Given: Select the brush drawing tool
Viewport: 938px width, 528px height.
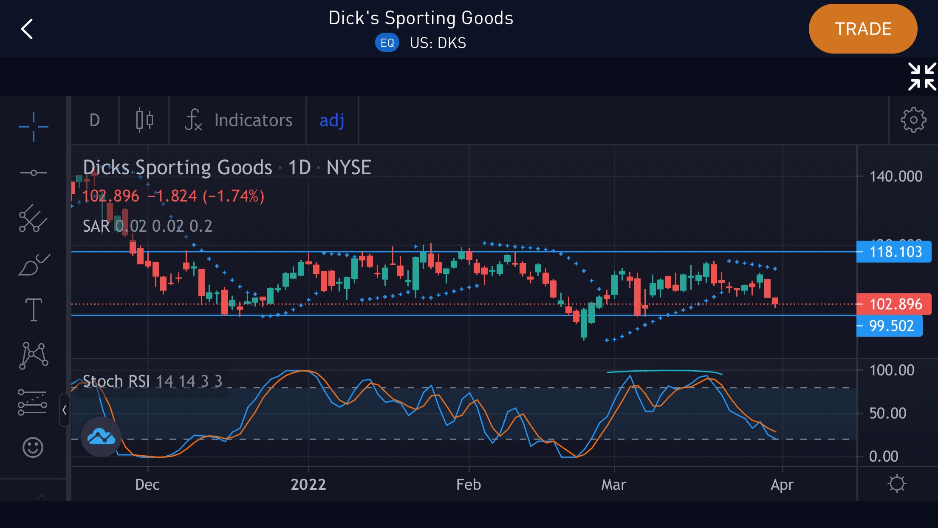Looking at the screenshot, I should (x=34, y=265).
